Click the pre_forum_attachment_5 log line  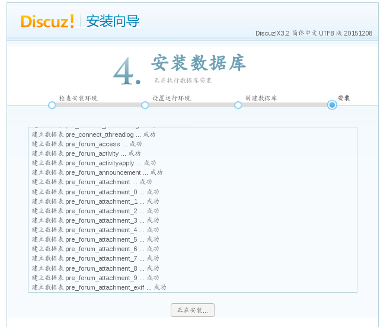[x=95, y=239]
